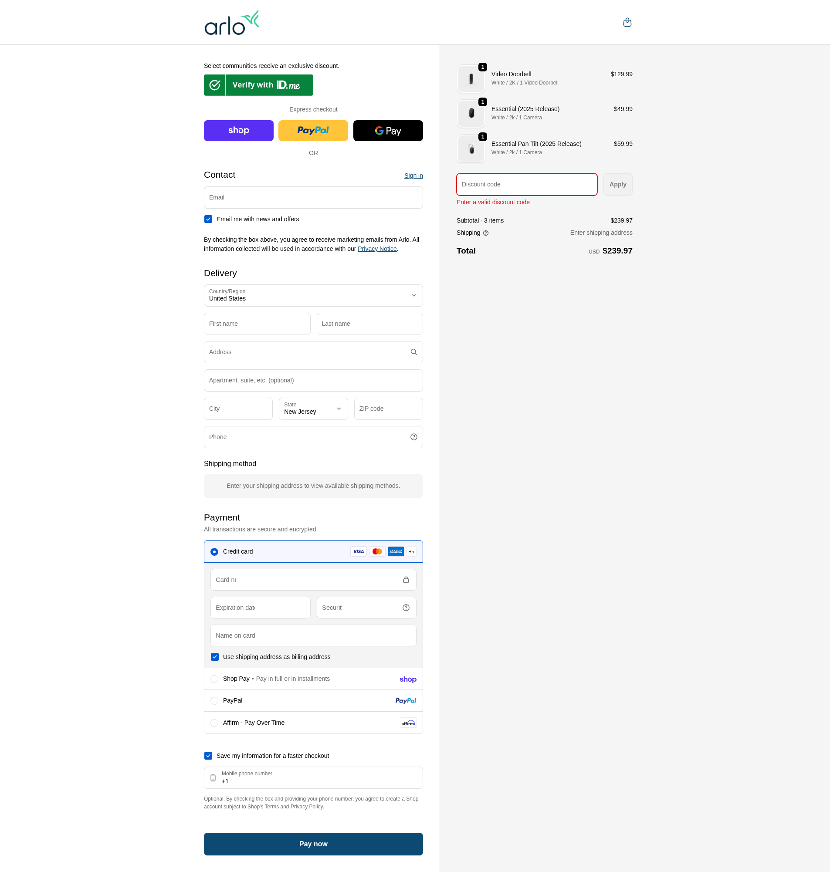Disable Save my information for a faster checkout

[208, 756]
